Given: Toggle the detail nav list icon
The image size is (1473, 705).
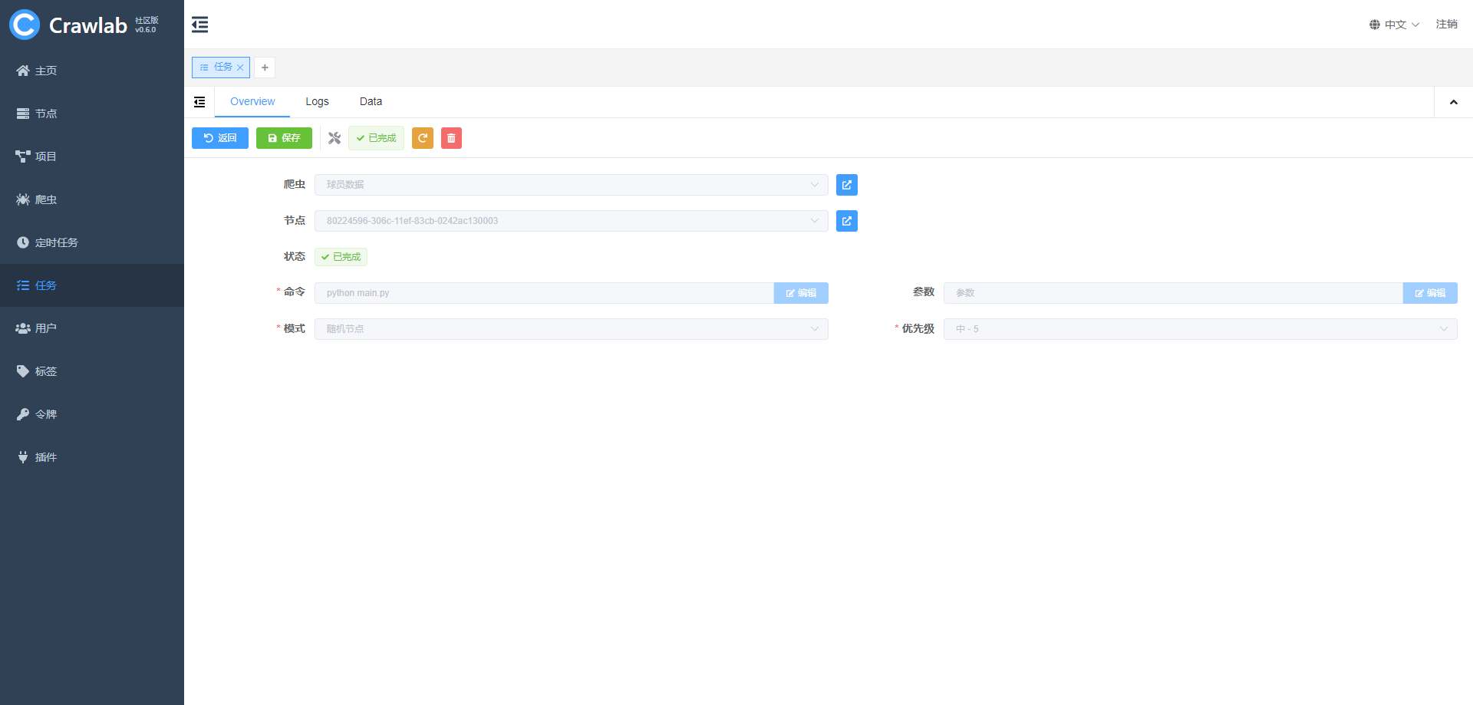Looking at the screenshot, I should point(199,102).
